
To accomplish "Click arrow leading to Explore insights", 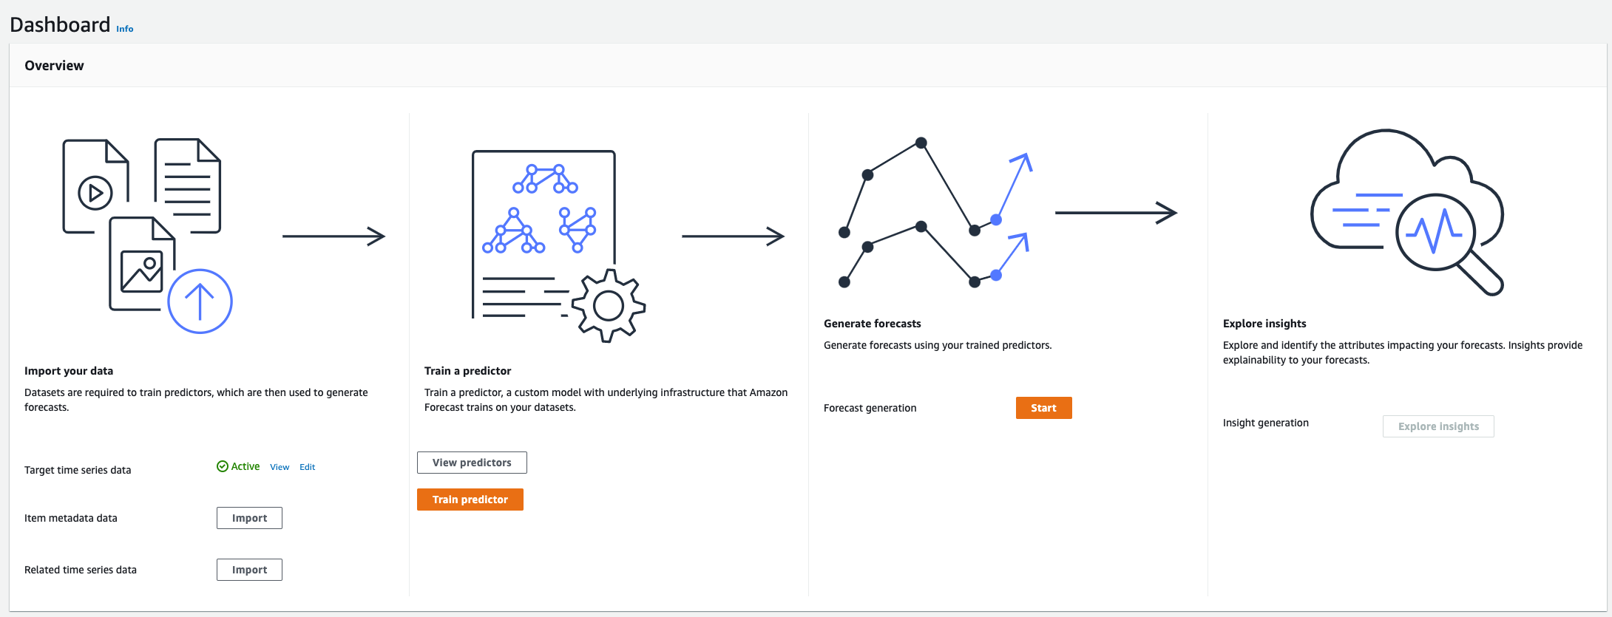I will pyautogui.click(x=1116, y=213).
